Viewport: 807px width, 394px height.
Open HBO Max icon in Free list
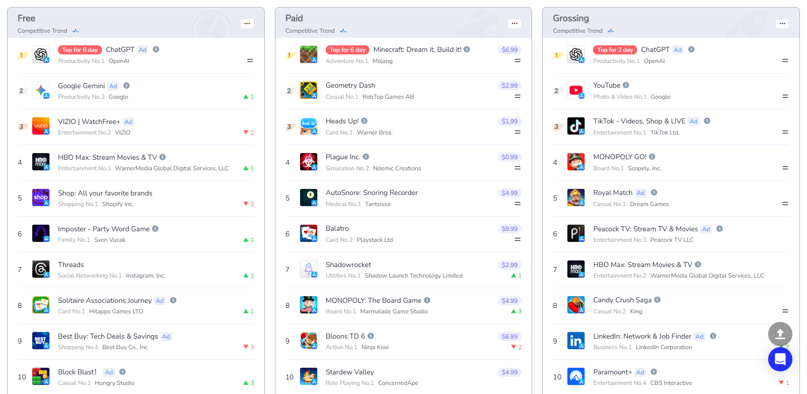[41, 162]
